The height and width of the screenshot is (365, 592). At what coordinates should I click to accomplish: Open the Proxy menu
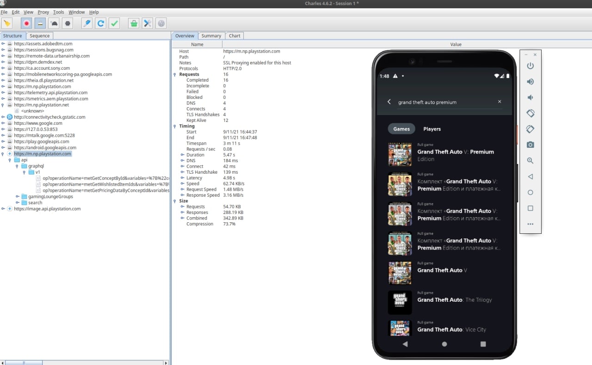tap(43, 12)
